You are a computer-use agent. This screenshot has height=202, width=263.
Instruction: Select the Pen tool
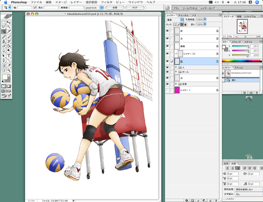(4, 60)
